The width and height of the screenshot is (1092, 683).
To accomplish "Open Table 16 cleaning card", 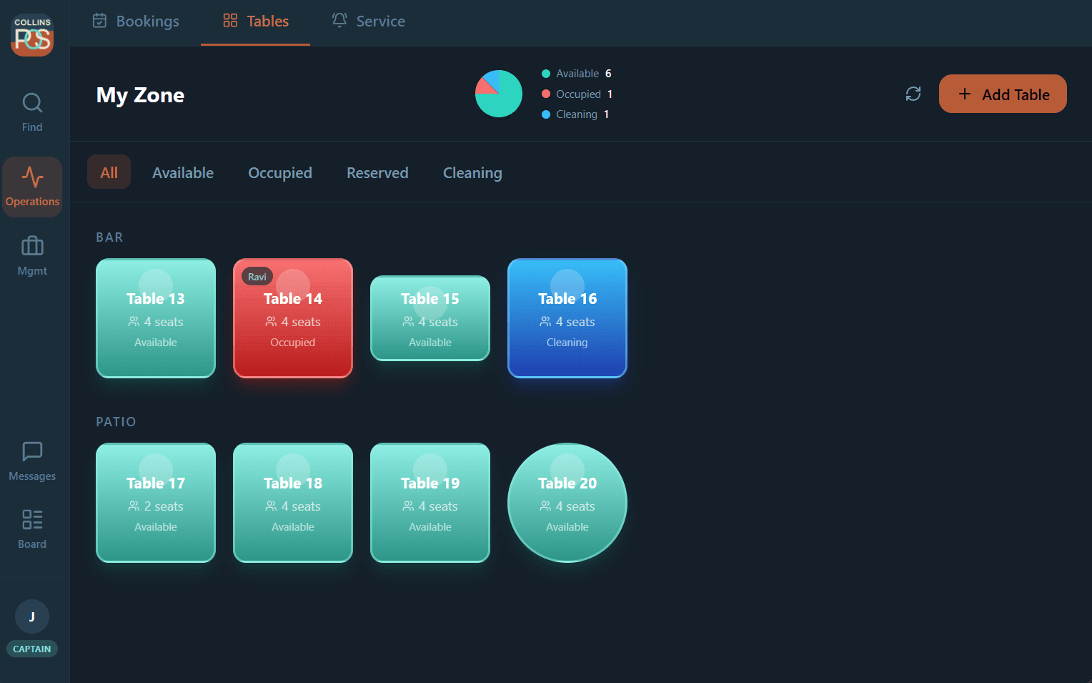I will [x=567, y=318].
